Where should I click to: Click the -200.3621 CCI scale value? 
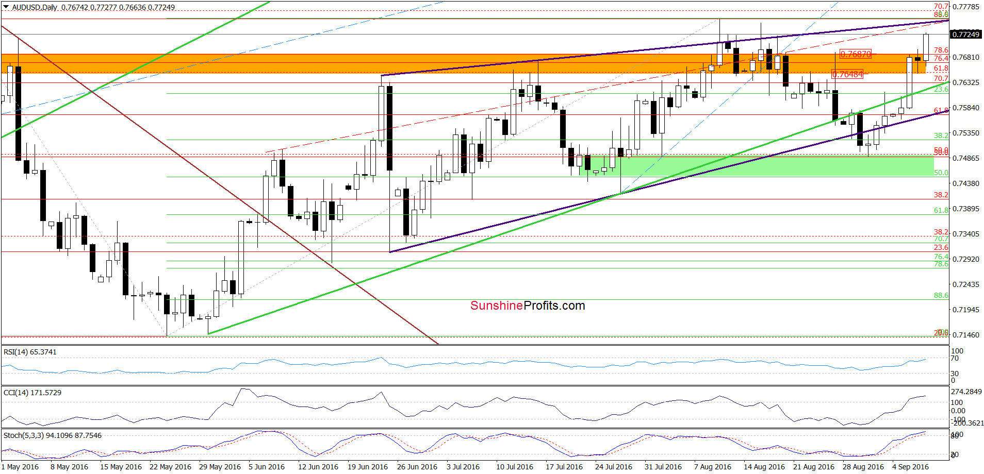click(x=967, y=423)
